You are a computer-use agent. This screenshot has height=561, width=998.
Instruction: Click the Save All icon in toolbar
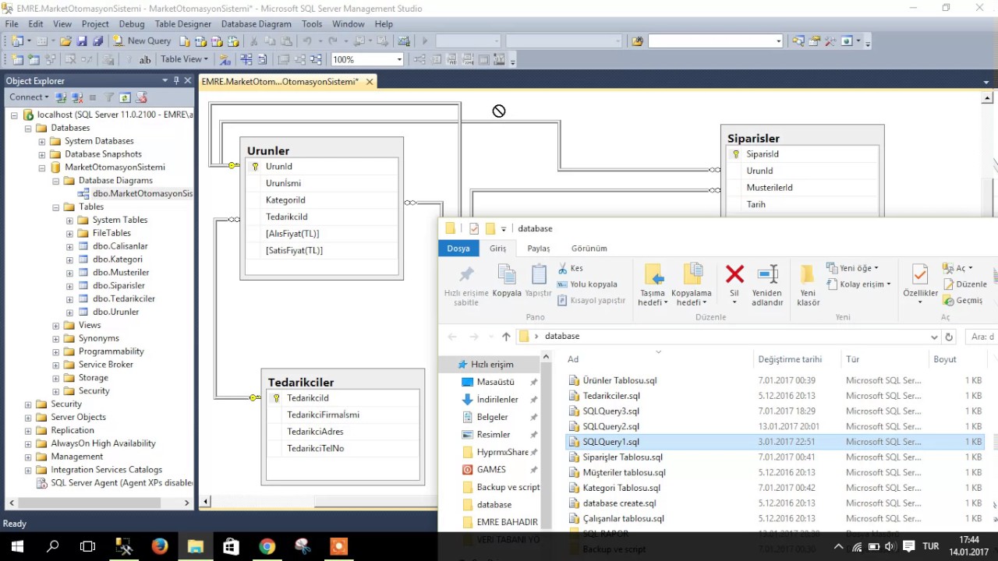(x=97, y=41)
